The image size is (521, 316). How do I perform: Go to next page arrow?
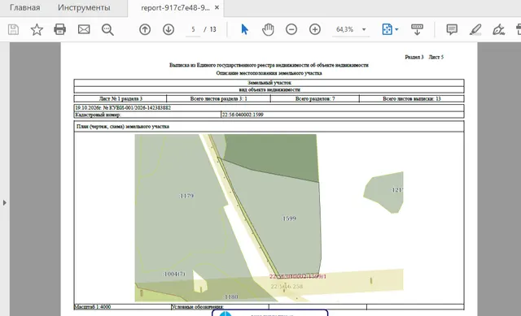point(169,29)
